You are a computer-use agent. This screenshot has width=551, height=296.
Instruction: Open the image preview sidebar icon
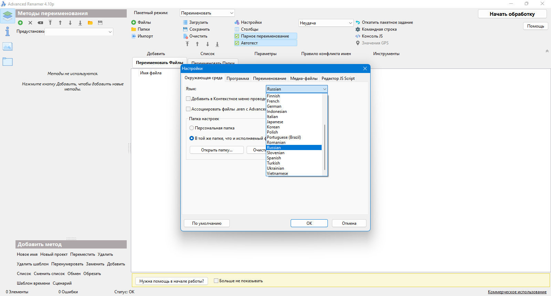7,46
